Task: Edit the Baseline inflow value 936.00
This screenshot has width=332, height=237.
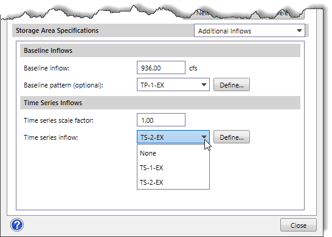Action: coord(161,67)
